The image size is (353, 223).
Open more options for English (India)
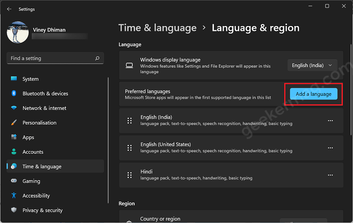(330, 121)
